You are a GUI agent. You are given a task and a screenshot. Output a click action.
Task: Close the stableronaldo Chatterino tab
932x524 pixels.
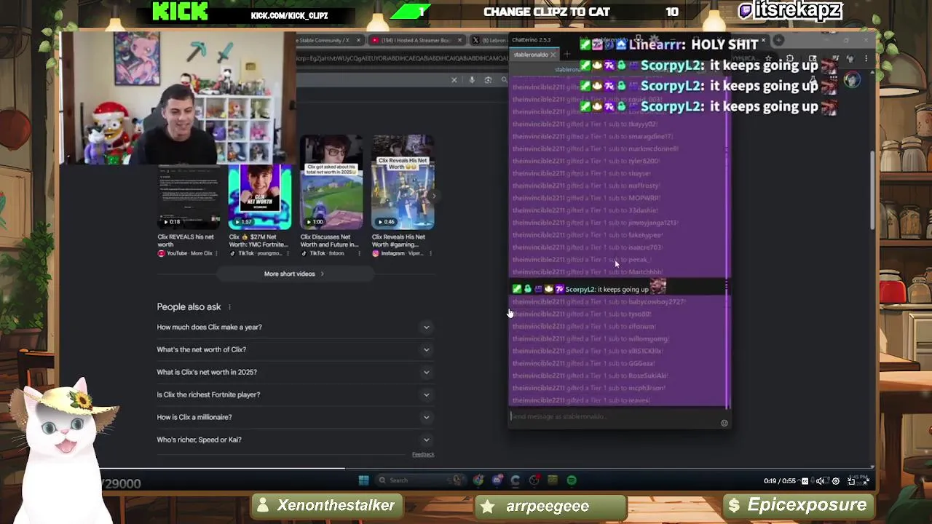point(553,55)
